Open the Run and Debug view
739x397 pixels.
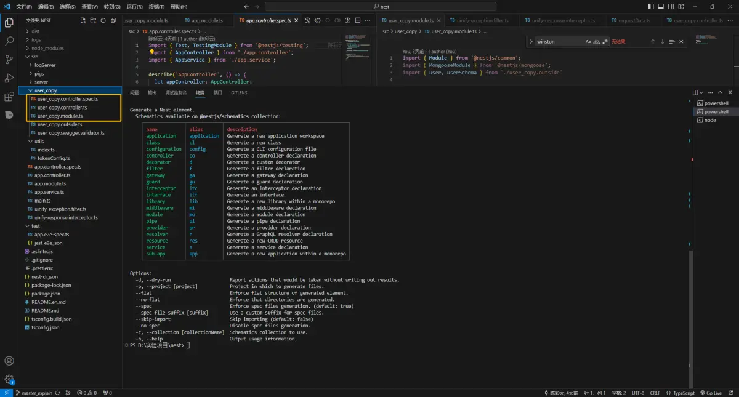tap(9, 78)
